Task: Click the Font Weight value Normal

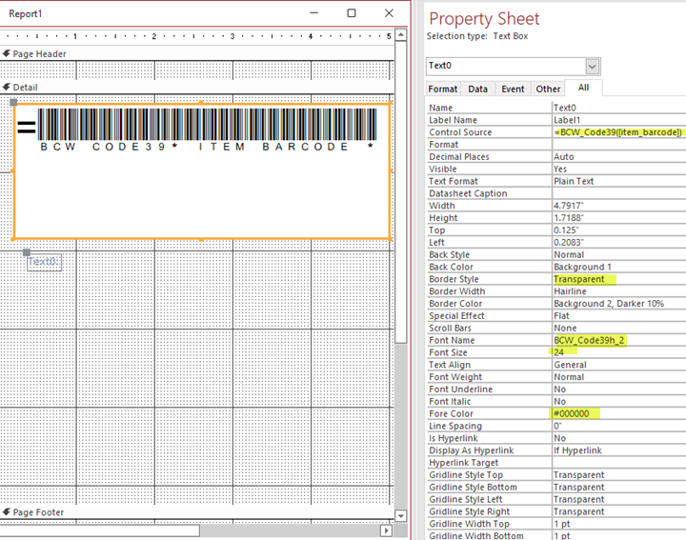Action: pyautogui.click(x=619, y=377)
